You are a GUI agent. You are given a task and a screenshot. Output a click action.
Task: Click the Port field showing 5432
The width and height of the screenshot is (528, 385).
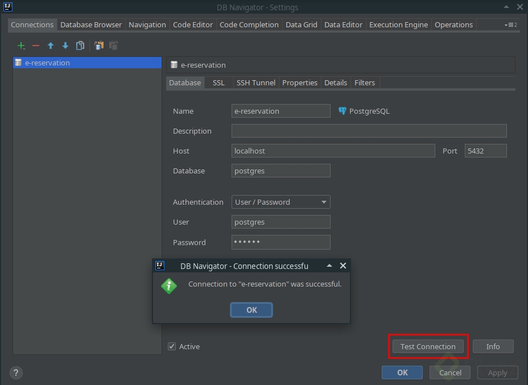tap(485, 151)
